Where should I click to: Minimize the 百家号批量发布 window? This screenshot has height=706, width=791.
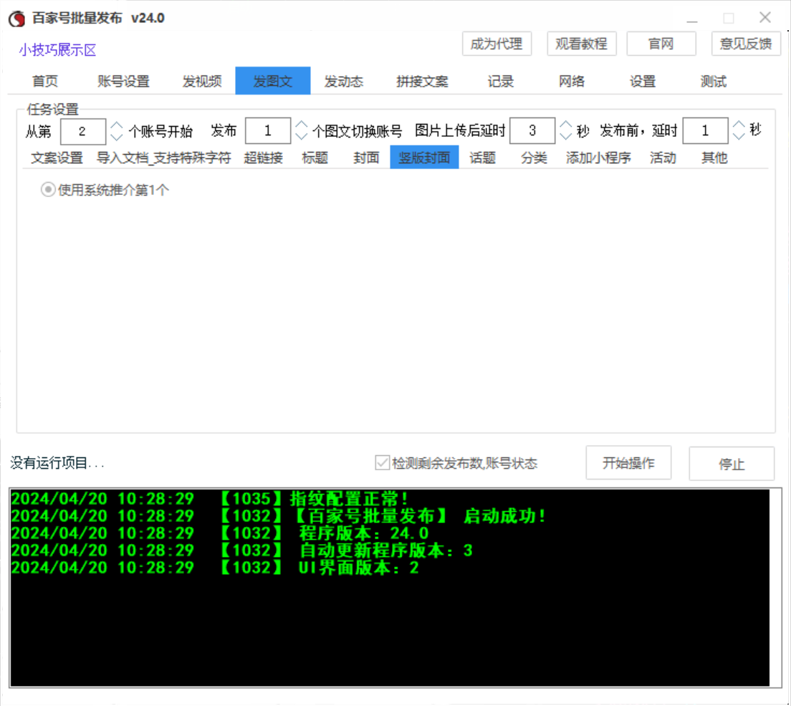(692, 19)
